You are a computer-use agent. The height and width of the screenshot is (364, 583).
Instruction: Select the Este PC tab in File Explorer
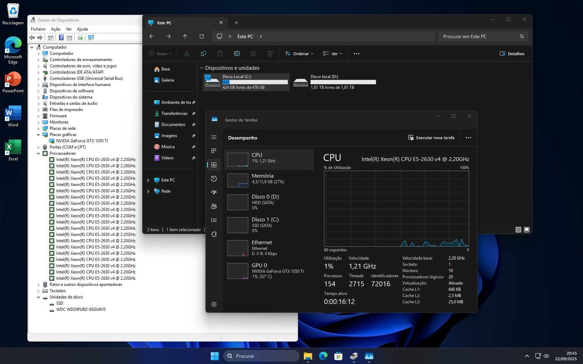tap(186, 23)
